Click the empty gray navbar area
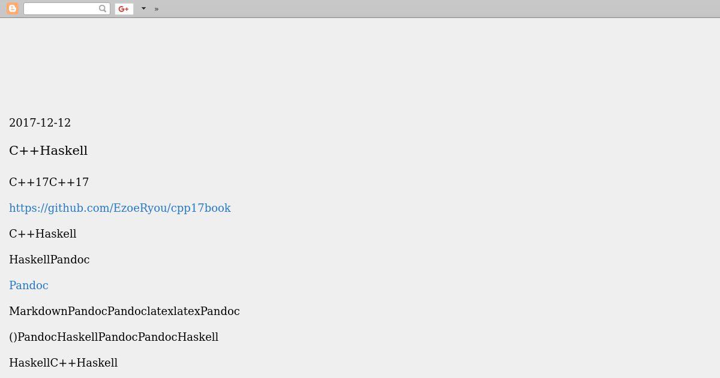This screenshot has width=720, height=378. (438, 8)
